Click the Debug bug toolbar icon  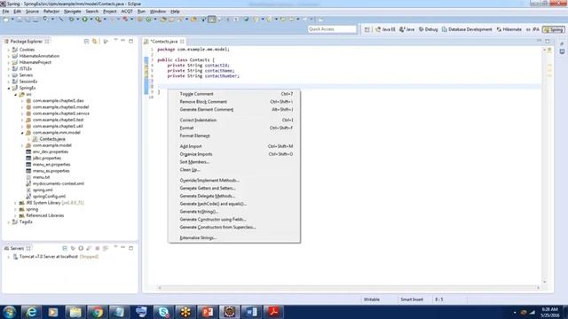coord(71,19)
